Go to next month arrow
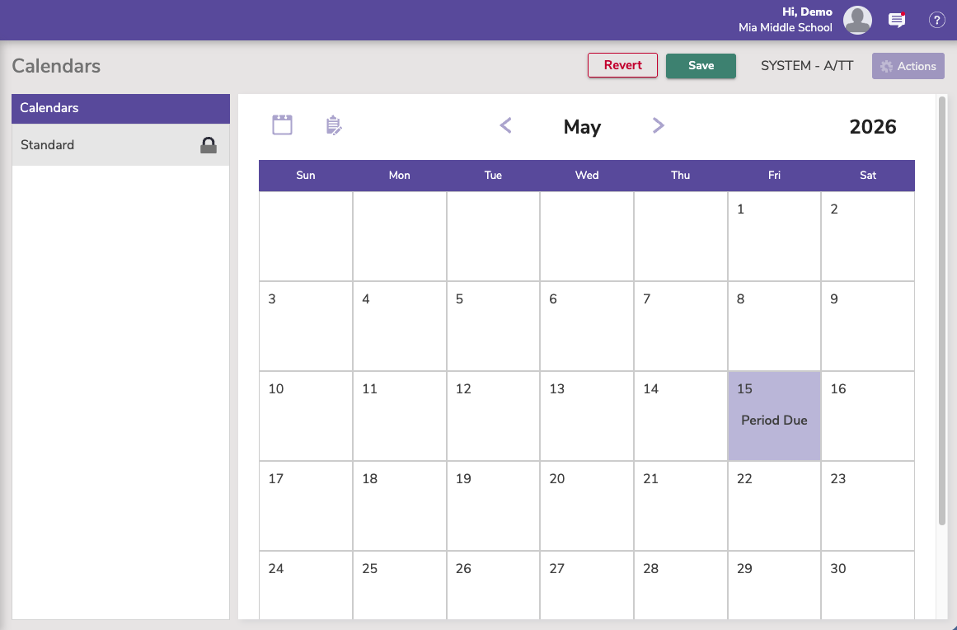957x630 pixels. point(658,125)
